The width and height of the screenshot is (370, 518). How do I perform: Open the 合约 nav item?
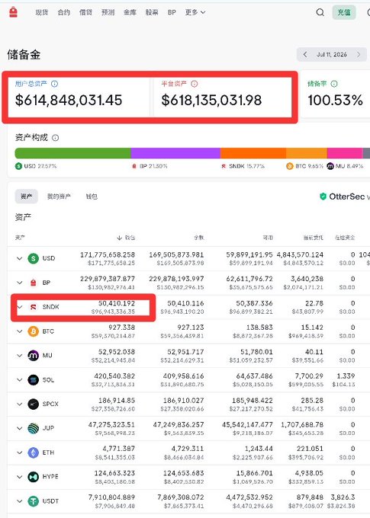64,12
